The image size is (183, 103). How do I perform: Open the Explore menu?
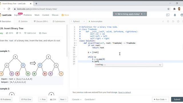[x=17, y=15]
